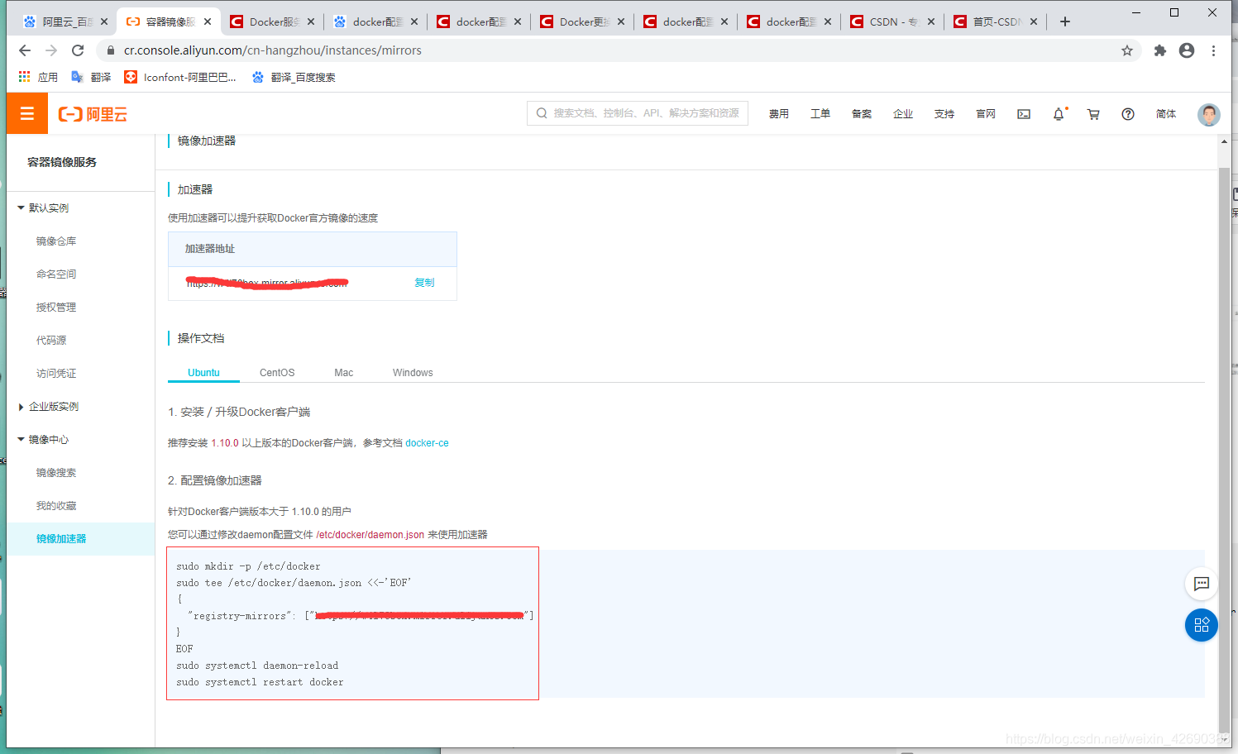Open the Iconfont-阿里巴巴 bookmark
Image resolution: width=1238 pixels, height=754 pixels.
(180, 77)
